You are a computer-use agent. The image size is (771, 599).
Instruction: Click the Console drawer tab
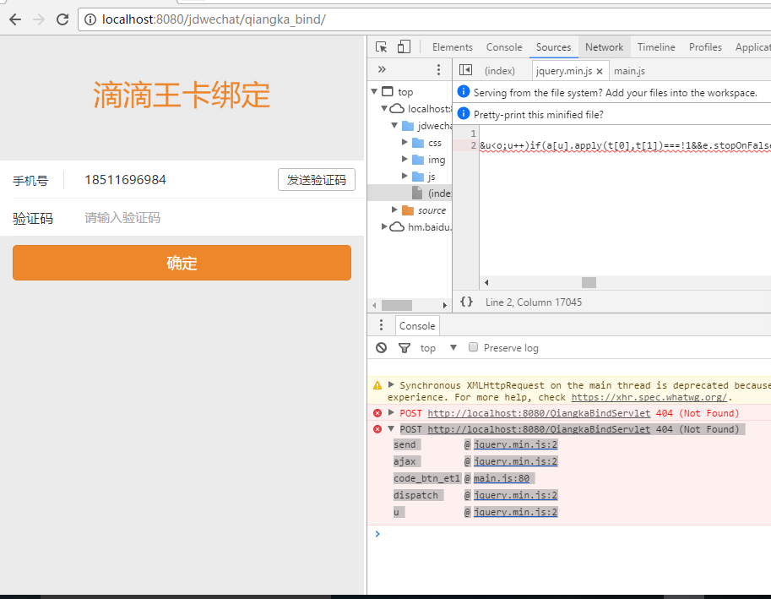(417, 325)
